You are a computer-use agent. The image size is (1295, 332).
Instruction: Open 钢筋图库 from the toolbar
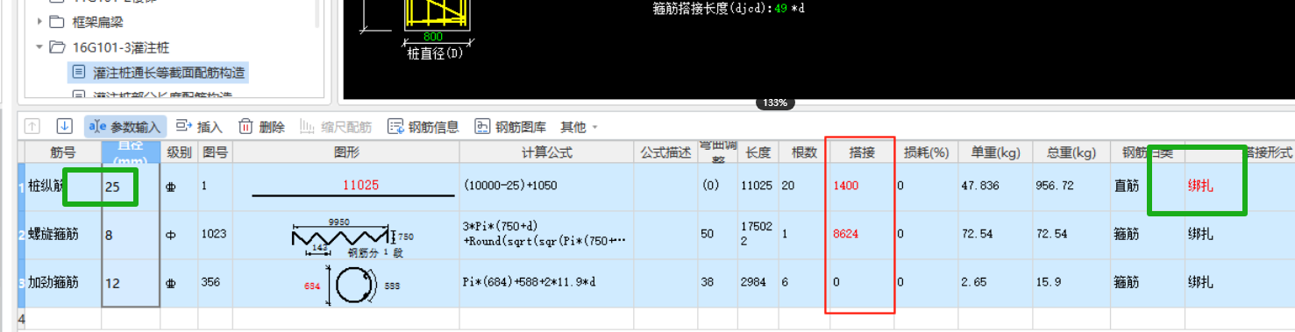510,127
